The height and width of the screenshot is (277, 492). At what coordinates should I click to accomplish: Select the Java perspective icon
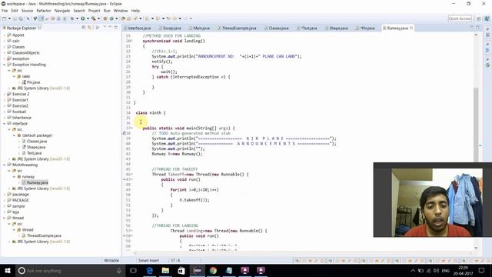point(487,18)
